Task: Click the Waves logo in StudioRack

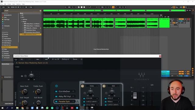Action: click(x=16, y=60)
